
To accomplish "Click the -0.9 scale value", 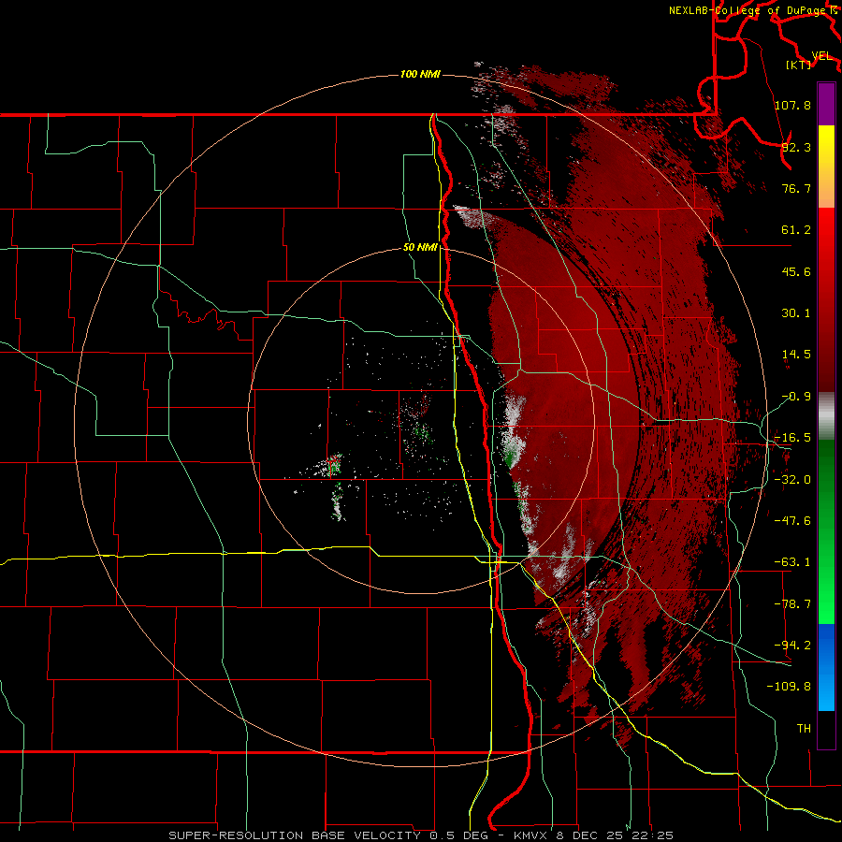I will (796, 397).
